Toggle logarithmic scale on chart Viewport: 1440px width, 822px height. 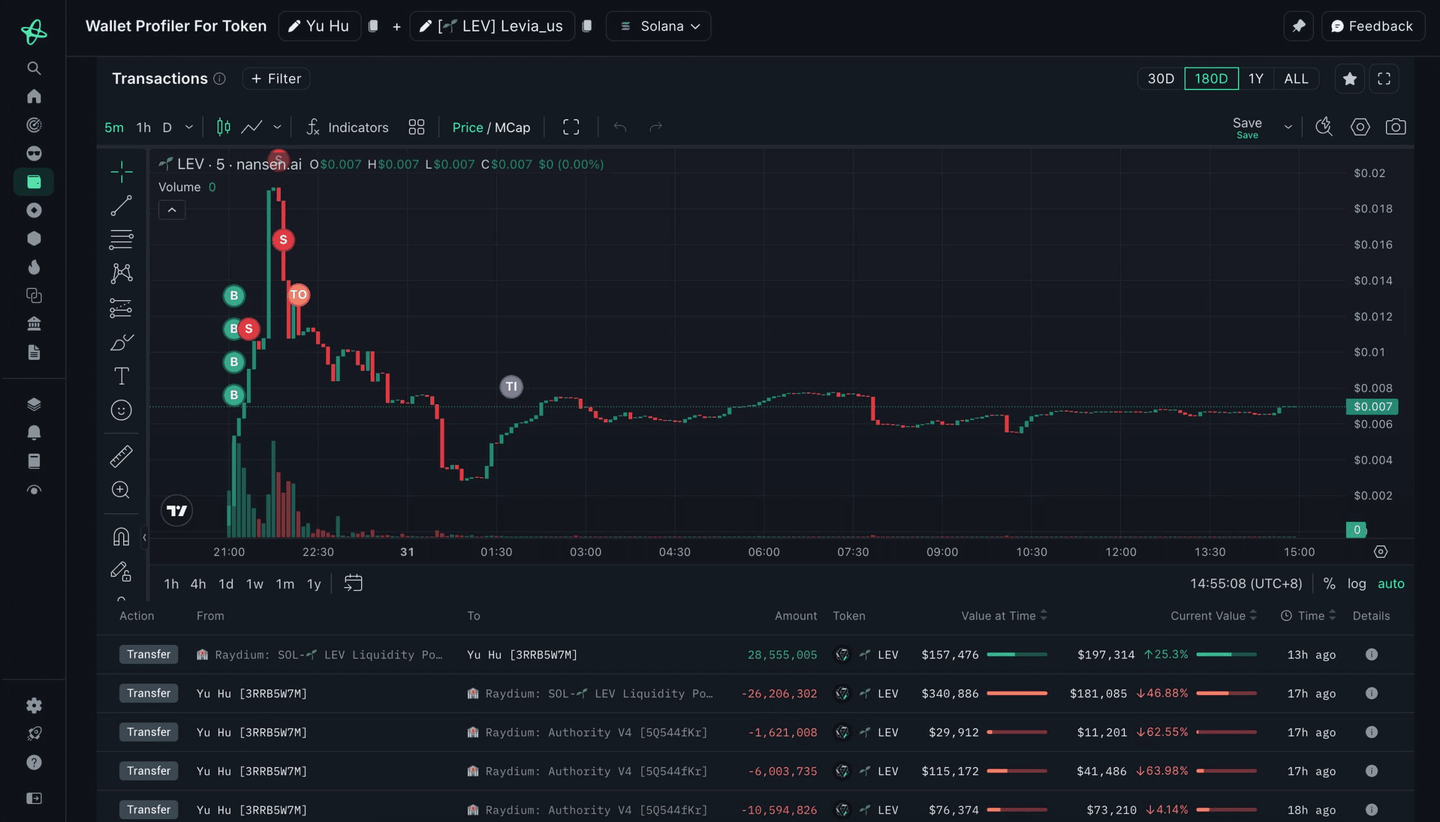1356,584
